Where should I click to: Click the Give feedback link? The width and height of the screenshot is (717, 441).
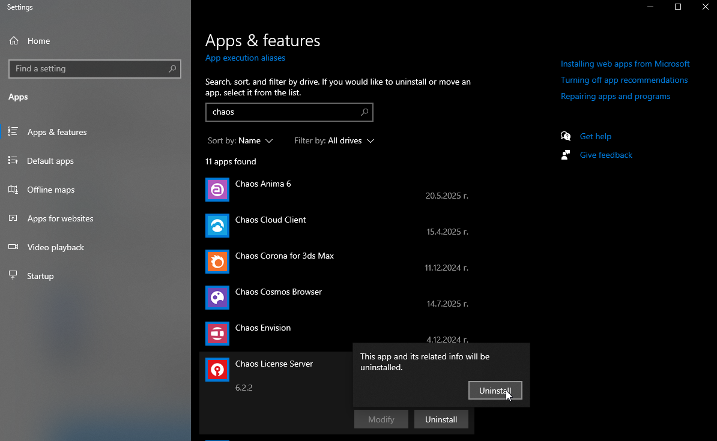(x=606, y=155)
